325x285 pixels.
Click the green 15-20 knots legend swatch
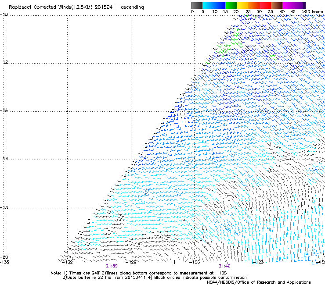coord(231,5)
